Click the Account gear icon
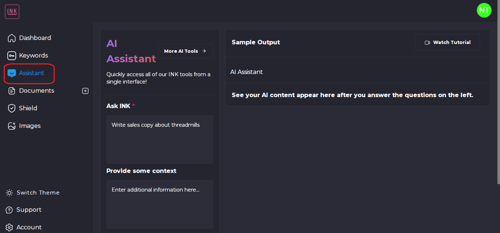500x233 pixels. click(10, 227)
